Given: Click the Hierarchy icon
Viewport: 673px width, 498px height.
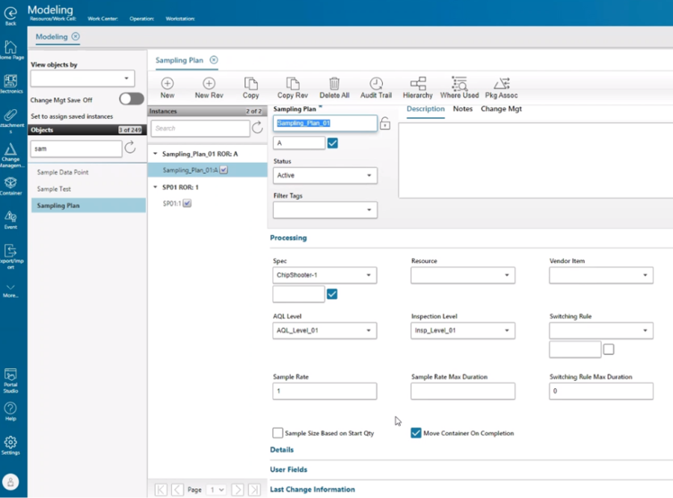Looking at the screenshot, I should pos(417,86).
